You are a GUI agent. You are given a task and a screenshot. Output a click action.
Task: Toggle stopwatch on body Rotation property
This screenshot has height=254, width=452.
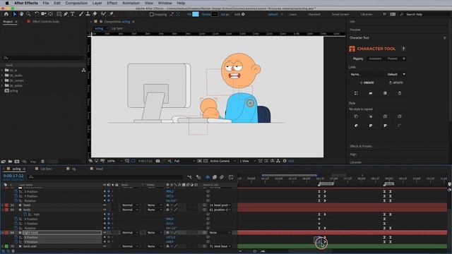click(x=16, y=228)
